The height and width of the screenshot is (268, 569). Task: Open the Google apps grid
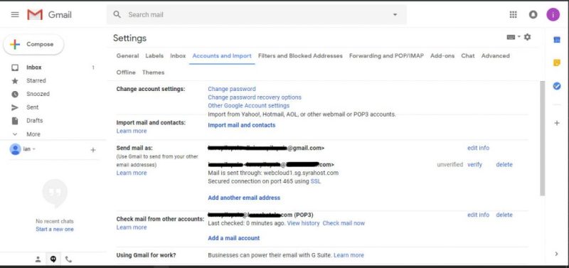pyautogui.click(x=513, y=14)
